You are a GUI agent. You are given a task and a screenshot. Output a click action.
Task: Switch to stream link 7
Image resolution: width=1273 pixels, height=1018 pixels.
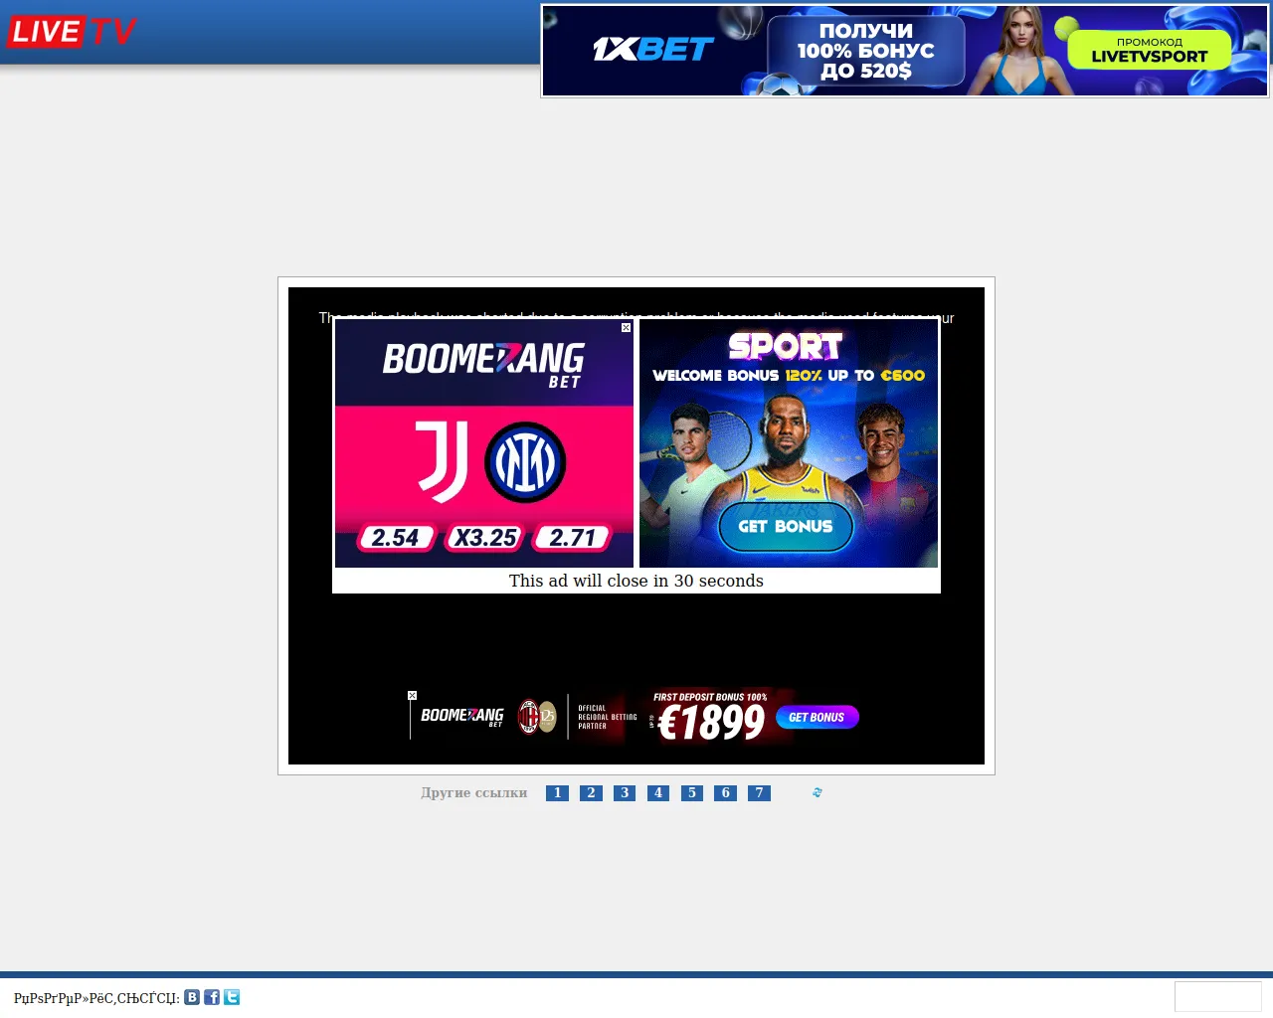pyautogui.click(x=759, y=793)
